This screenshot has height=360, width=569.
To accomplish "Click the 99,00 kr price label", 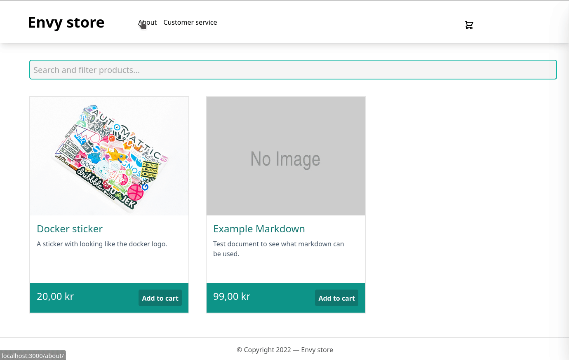I will pyautogui.click(x=232, y=296).
